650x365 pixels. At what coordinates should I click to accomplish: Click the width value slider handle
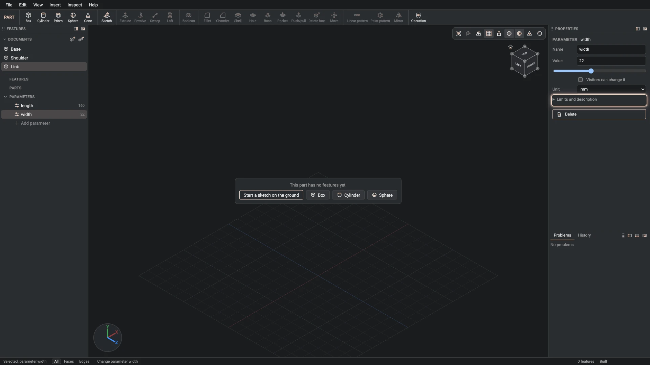click(591, 71)
